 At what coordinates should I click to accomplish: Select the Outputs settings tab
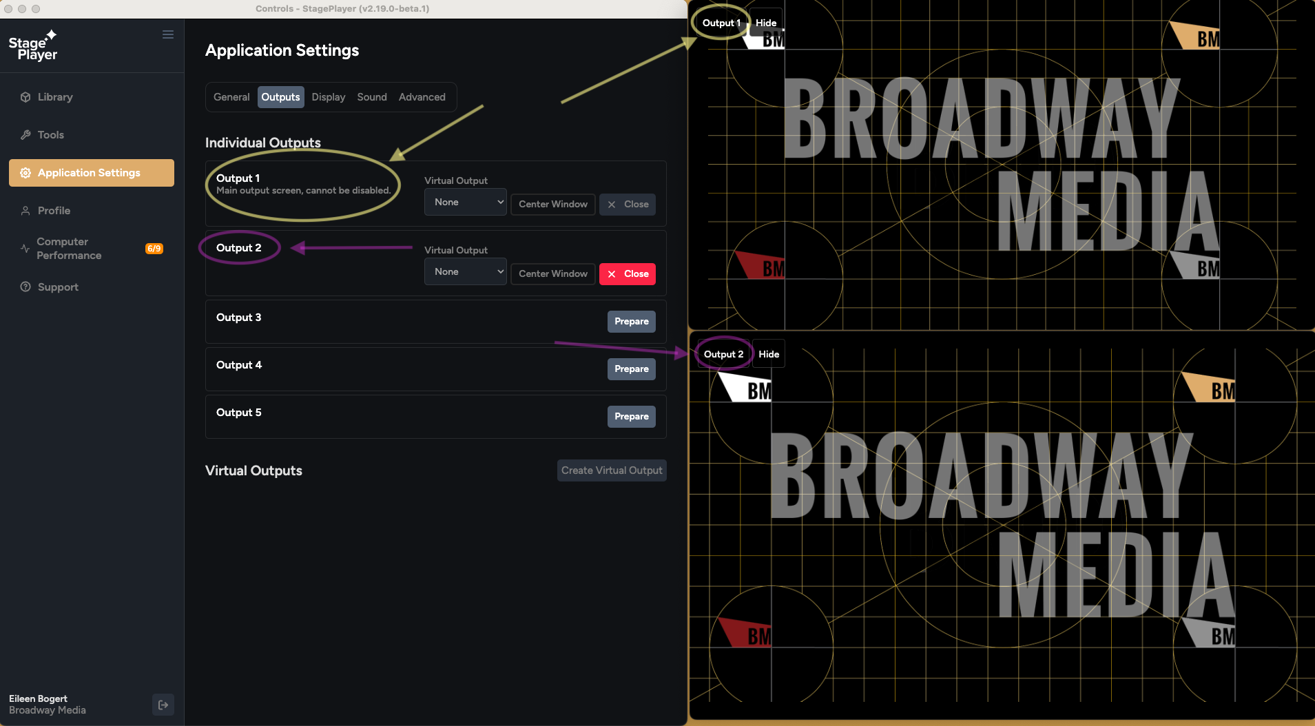[x=280, y=97]
